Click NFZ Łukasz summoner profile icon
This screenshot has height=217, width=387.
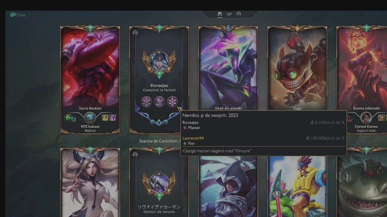pos(89,118)
